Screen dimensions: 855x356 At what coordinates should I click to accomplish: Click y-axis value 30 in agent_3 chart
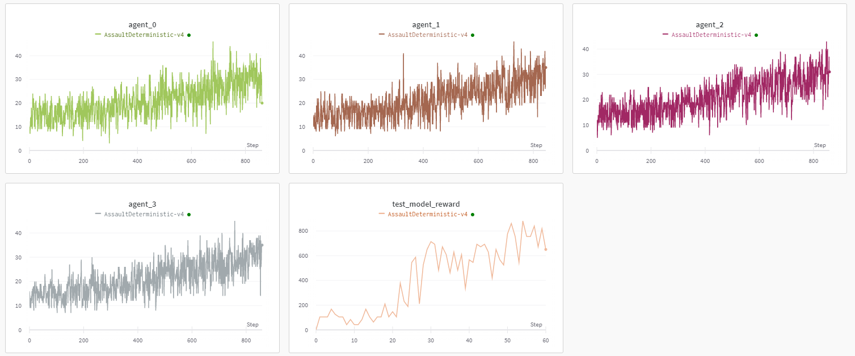coord(18,257)
